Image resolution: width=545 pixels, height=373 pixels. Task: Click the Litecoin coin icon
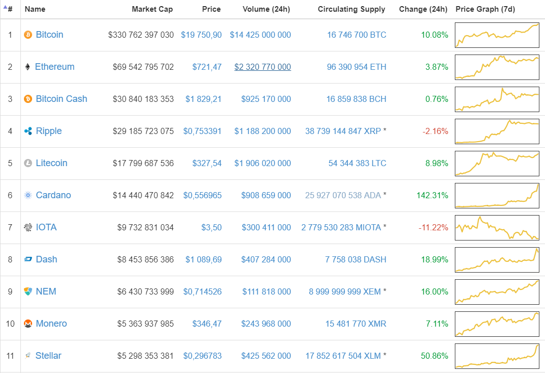click(28, 163)
